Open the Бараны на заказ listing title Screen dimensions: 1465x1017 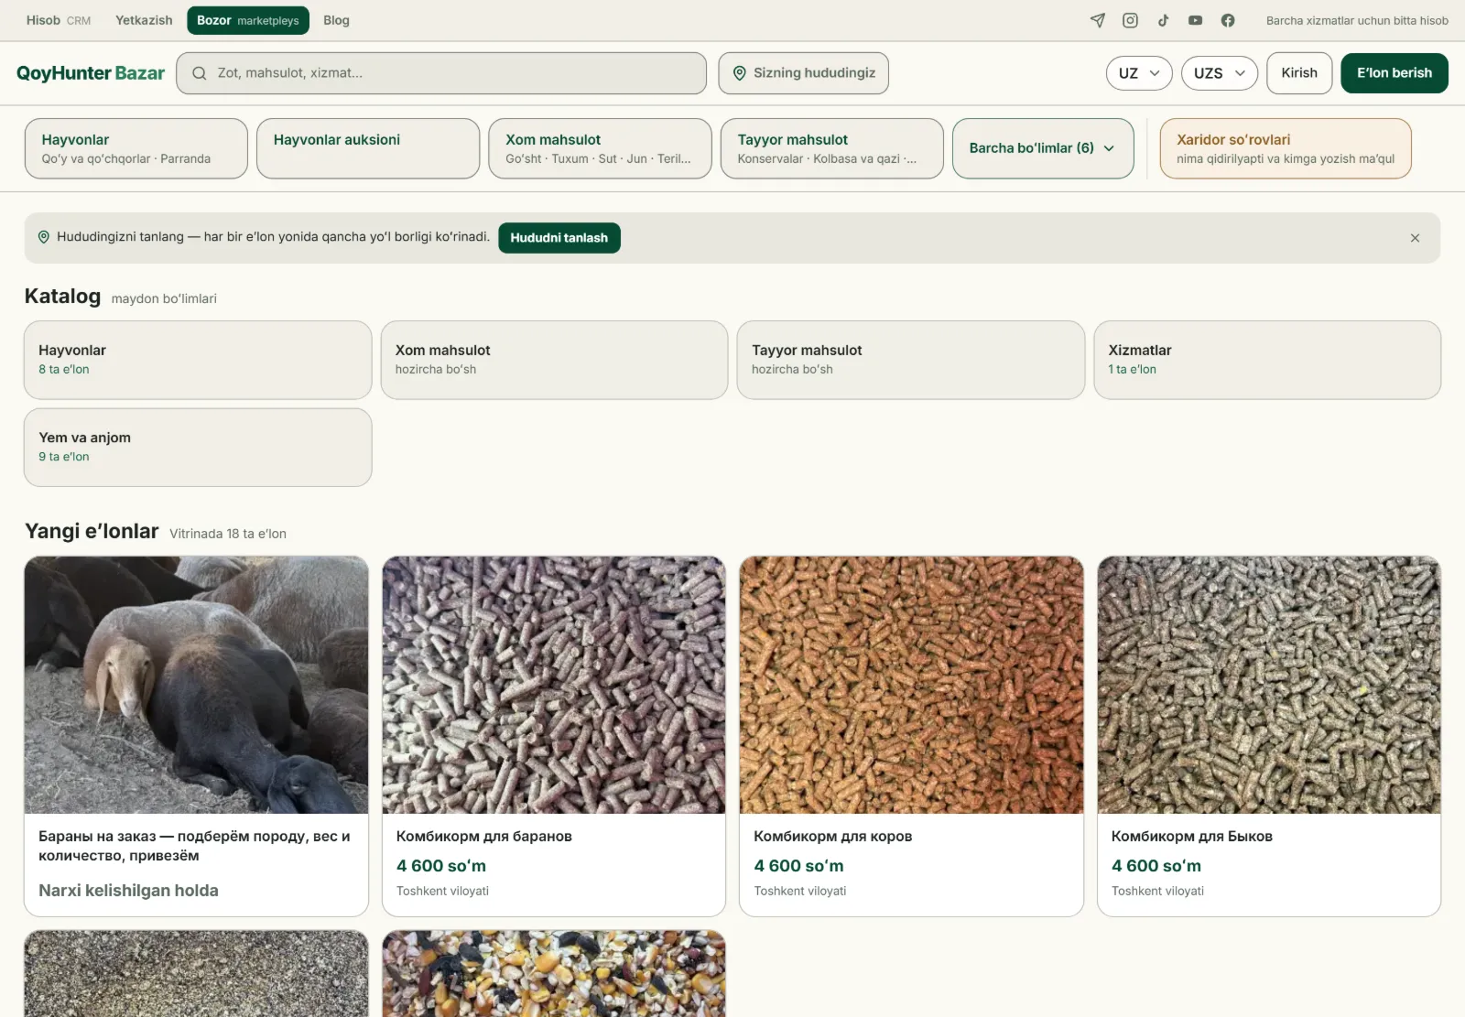[x=194, y=846]
